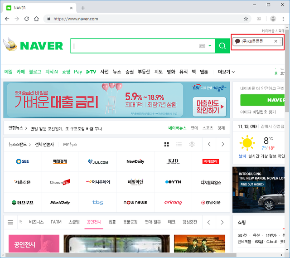
Task: Open Pay from the service menu
Action: [x=78, y=72]
